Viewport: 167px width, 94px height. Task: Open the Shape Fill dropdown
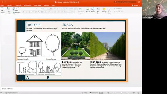pyautogui.click(x=118, y=9)
